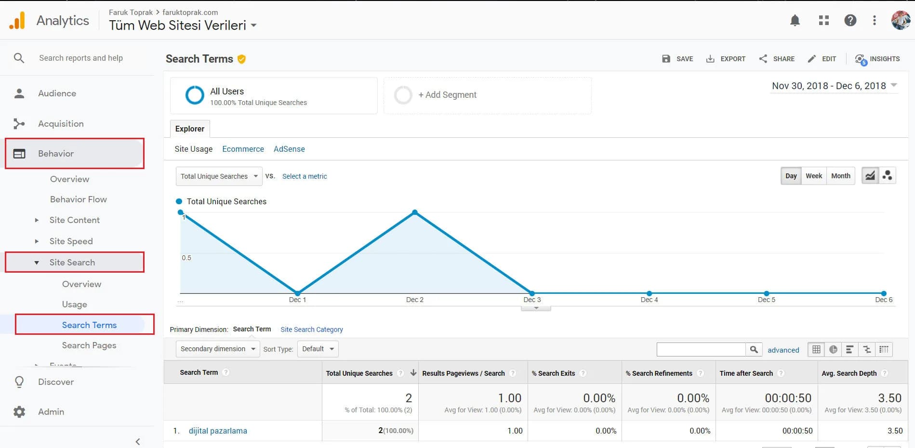Set chart granularity to Month

[841, 176]
